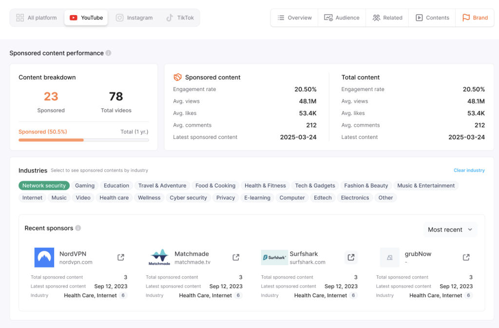Click the Clear industry link
This screenshot has height=328, width=499.
coord(469,171)
